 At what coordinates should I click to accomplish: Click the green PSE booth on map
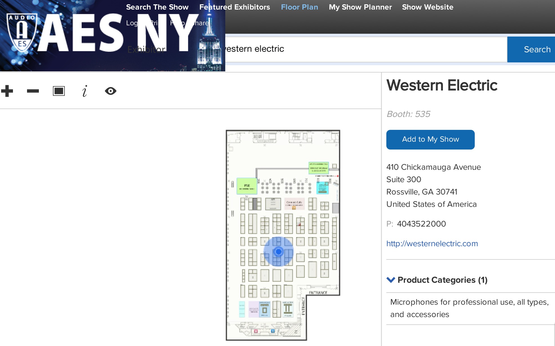click(x=247, y=186)
